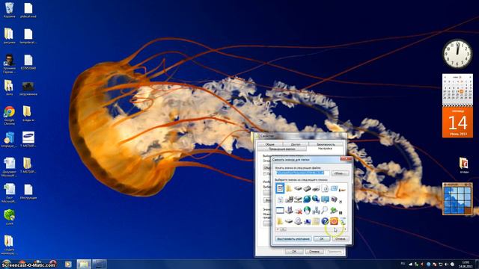The image size is (479, 269).
Task: Switch to the Настройка tab in Properties
Action: pyautogui.click(x=324, y=148)
